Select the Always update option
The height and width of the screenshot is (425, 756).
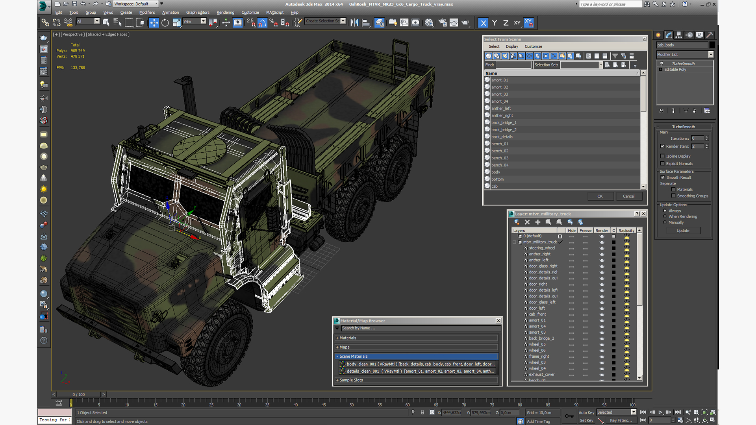tap(665, 211)
